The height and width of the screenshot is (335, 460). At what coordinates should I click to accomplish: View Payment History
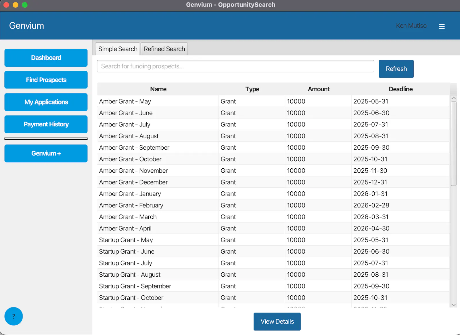[46, 124]
